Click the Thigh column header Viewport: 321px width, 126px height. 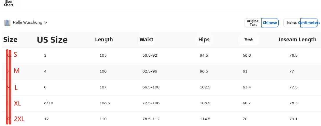[x=249, y=40]
